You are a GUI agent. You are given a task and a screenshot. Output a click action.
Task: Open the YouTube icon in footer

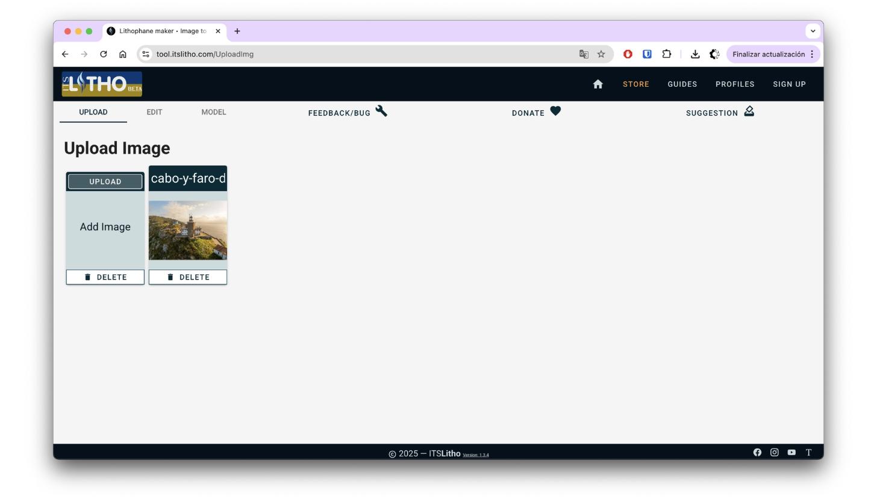click(791, 453)
